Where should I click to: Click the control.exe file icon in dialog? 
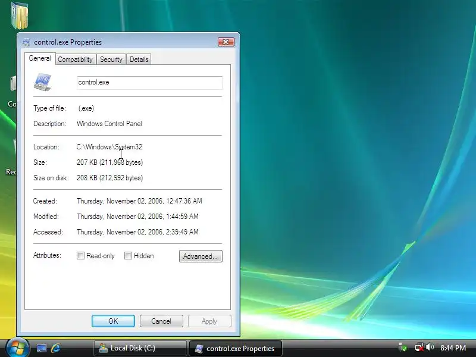click(x=42, y=82)
